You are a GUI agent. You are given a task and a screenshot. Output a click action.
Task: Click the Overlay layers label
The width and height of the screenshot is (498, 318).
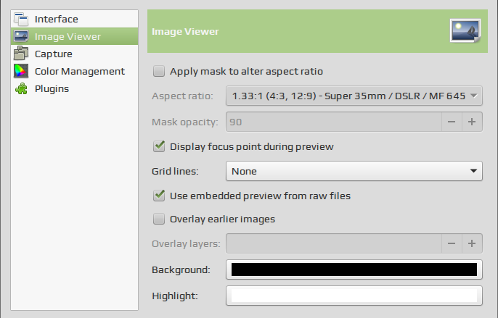pos(186,244)
